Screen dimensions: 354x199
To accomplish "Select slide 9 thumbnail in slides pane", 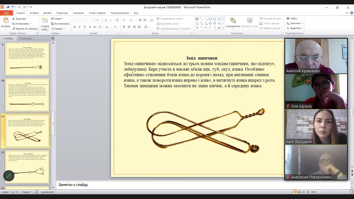I will [27, 59].
